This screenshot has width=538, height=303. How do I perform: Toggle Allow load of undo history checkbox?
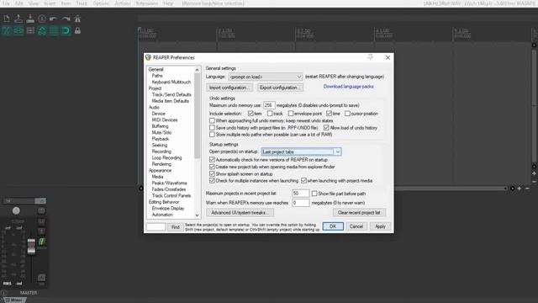(x=326, y=127)
